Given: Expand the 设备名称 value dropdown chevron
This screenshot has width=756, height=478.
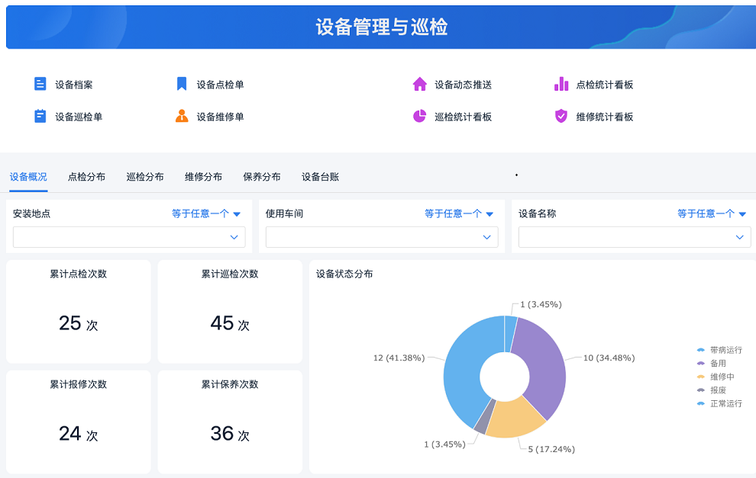Looking at the screenshot, I should click(740, 237).
